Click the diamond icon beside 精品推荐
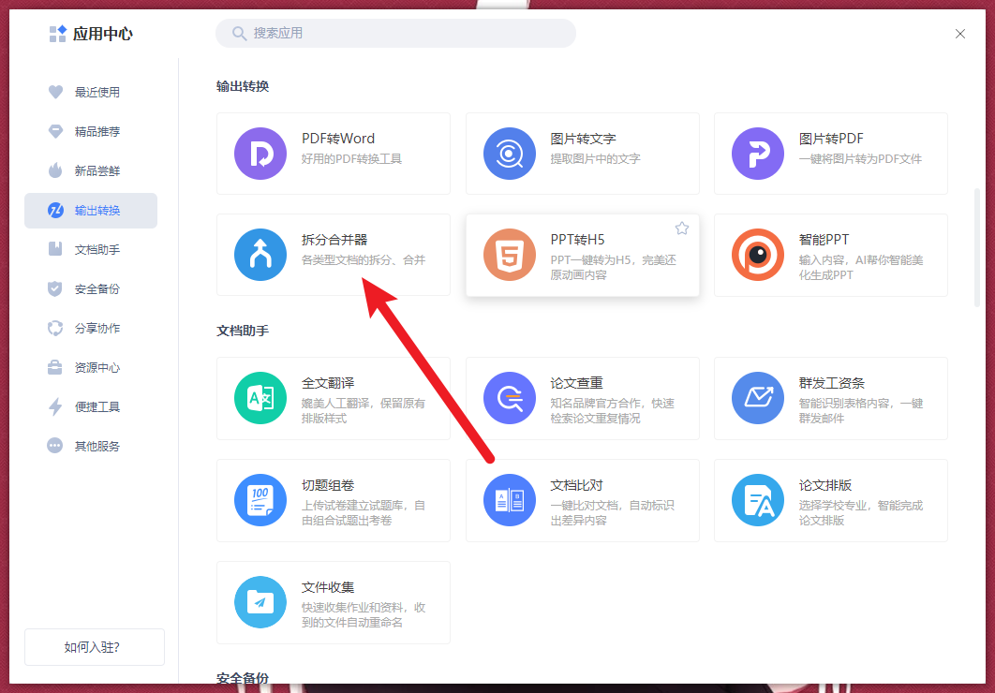Viewport: 995px width, 693px height. tap(55, 131)
